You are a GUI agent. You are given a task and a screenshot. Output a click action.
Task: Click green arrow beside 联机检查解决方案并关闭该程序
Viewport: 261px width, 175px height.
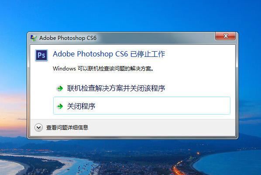[x=60, y=88]
